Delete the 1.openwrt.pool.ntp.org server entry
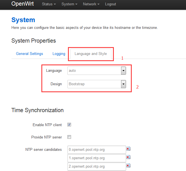 point(128,157)
